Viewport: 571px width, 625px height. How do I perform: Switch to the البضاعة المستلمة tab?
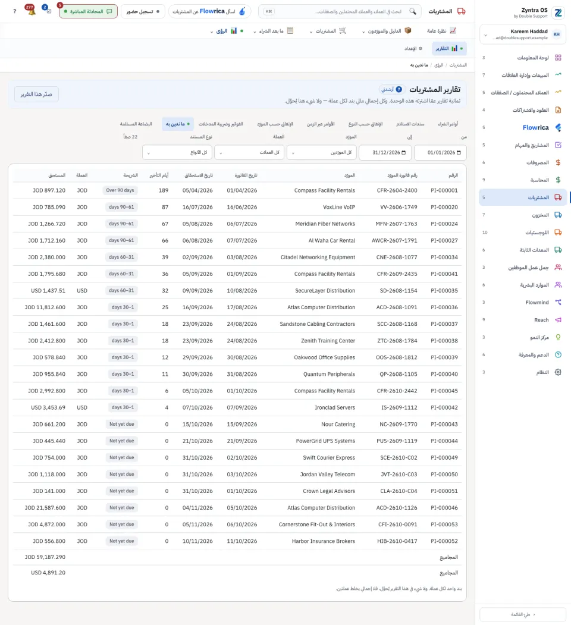click(136, 124)
